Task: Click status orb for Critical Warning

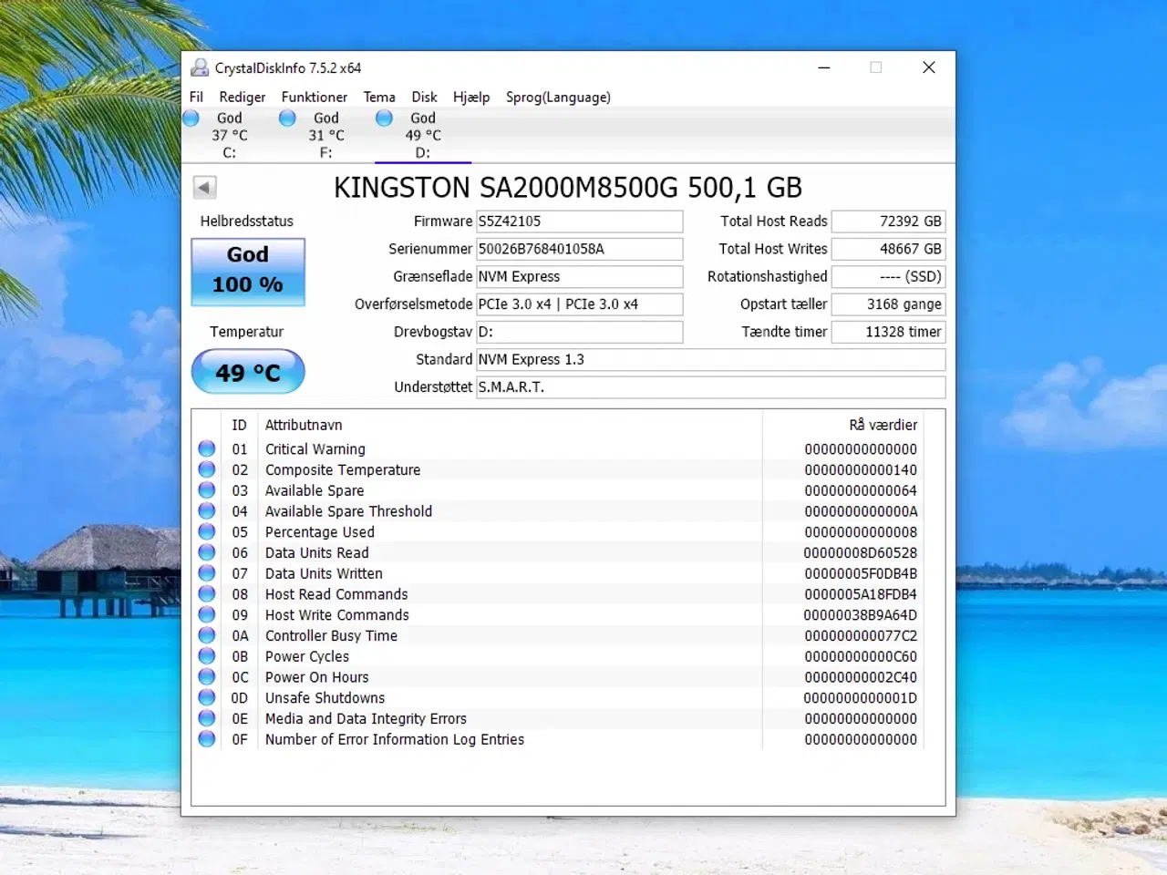Action: coord(207,449)
